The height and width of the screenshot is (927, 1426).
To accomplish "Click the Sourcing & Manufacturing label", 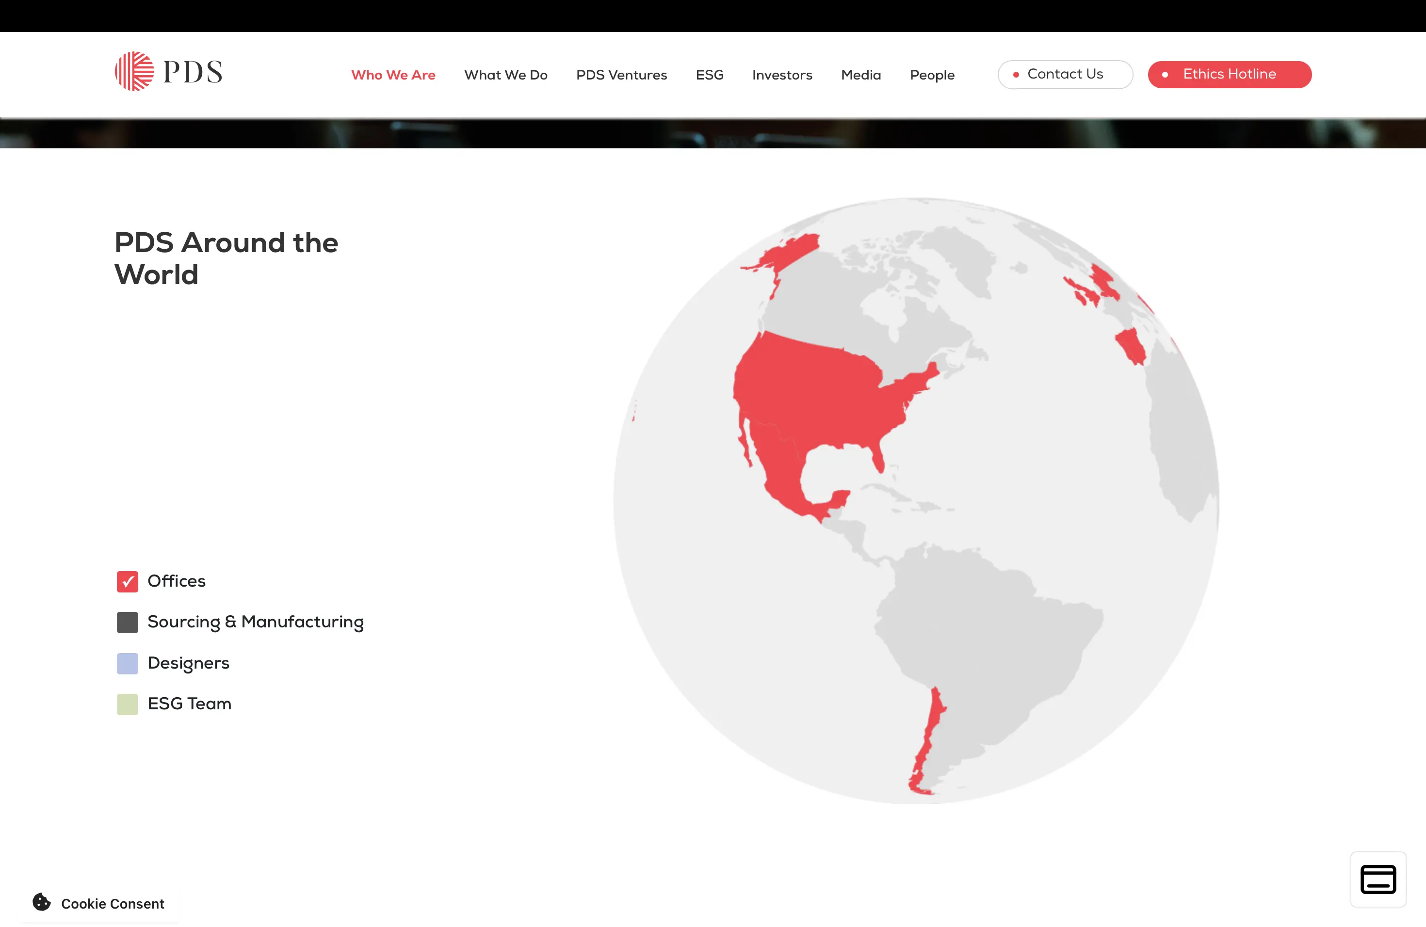I will [255, 622].
